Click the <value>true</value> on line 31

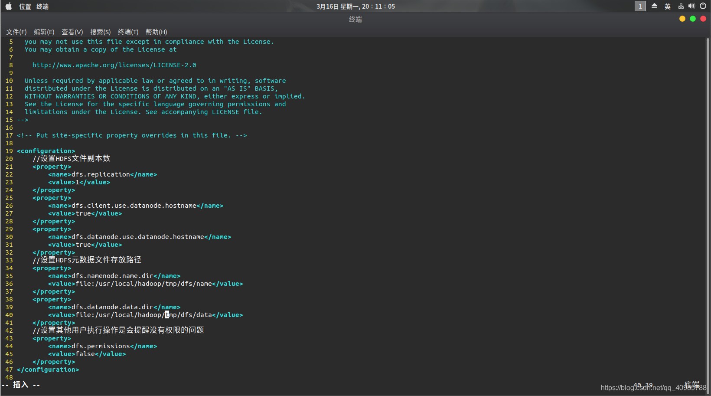click(x=85, y=245)
